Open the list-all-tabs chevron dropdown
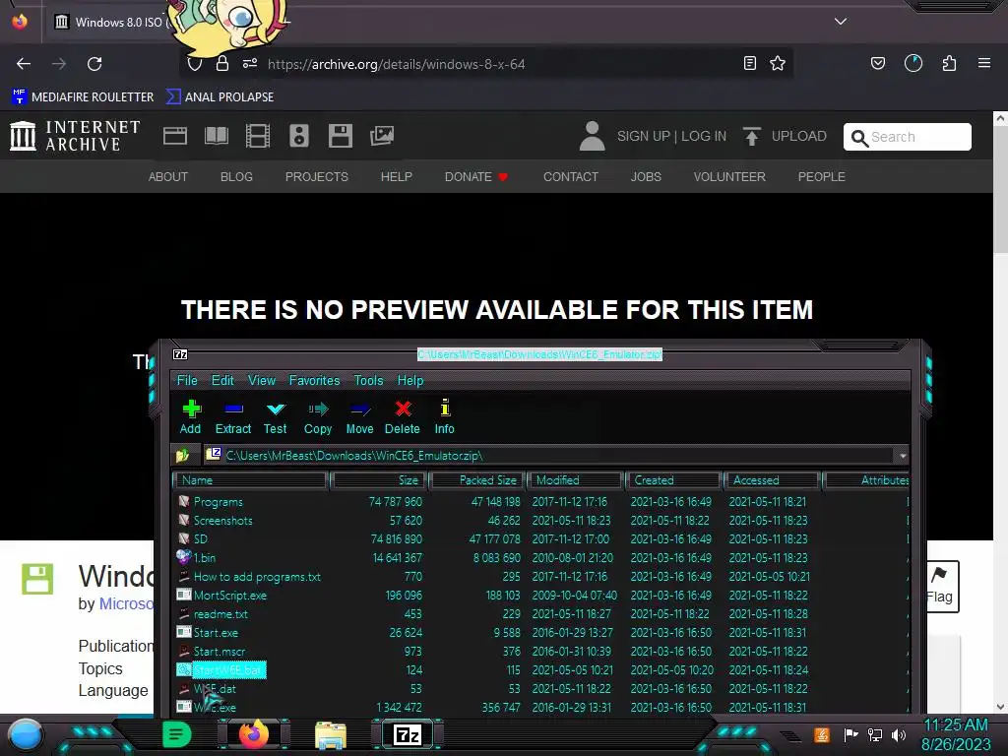Screen dimensions: 1008x756 pyautogui.click(x=841, y=22)
